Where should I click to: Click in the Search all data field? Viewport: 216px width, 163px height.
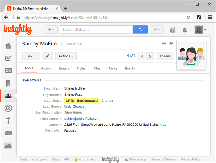96,30
